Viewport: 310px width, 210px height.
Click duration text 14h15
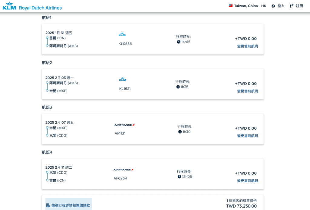tap(186, 42)
